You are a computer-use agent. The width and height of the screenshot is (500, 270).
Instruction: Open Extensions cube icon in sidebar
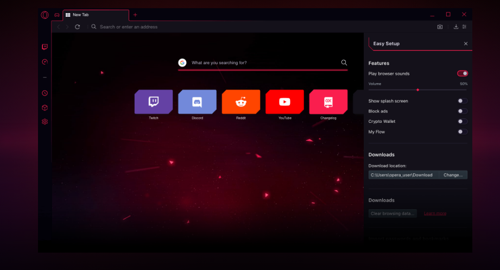45,108
